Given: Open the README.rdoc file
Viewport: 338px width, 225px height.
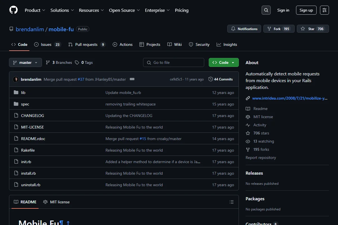Looking at the screenshot, I should (33, 139).
